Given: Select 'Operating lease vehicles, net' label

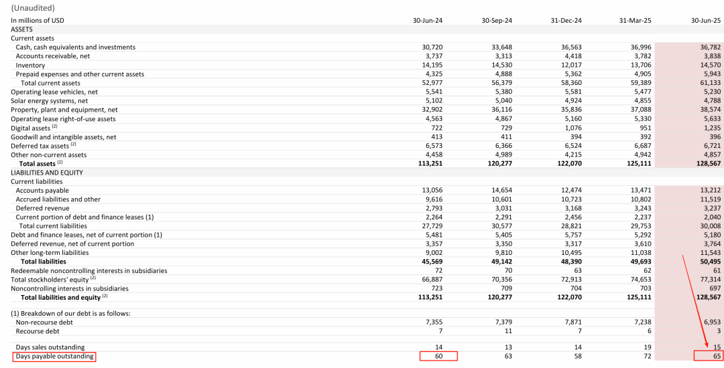Looking at the screenshot, I should [x=54, y=92].
